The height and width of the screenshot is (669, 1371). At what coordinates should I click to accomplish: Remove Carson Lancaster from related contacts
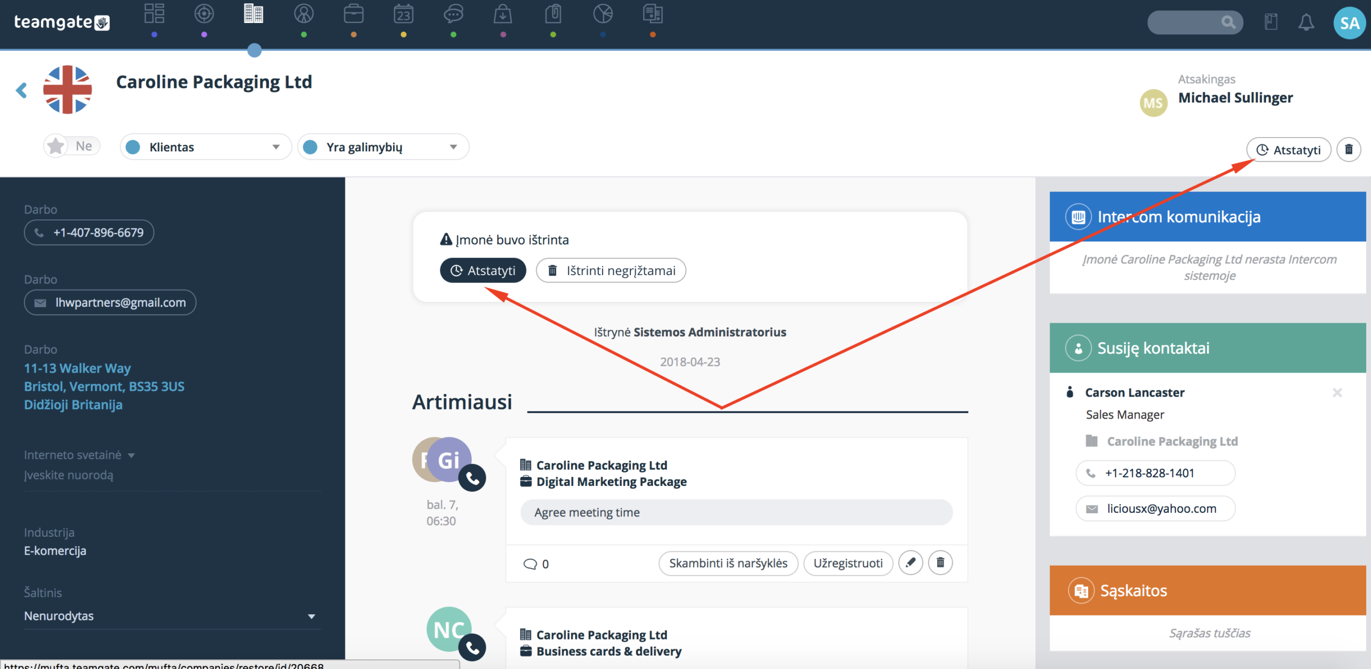(x=1337, y=393)
